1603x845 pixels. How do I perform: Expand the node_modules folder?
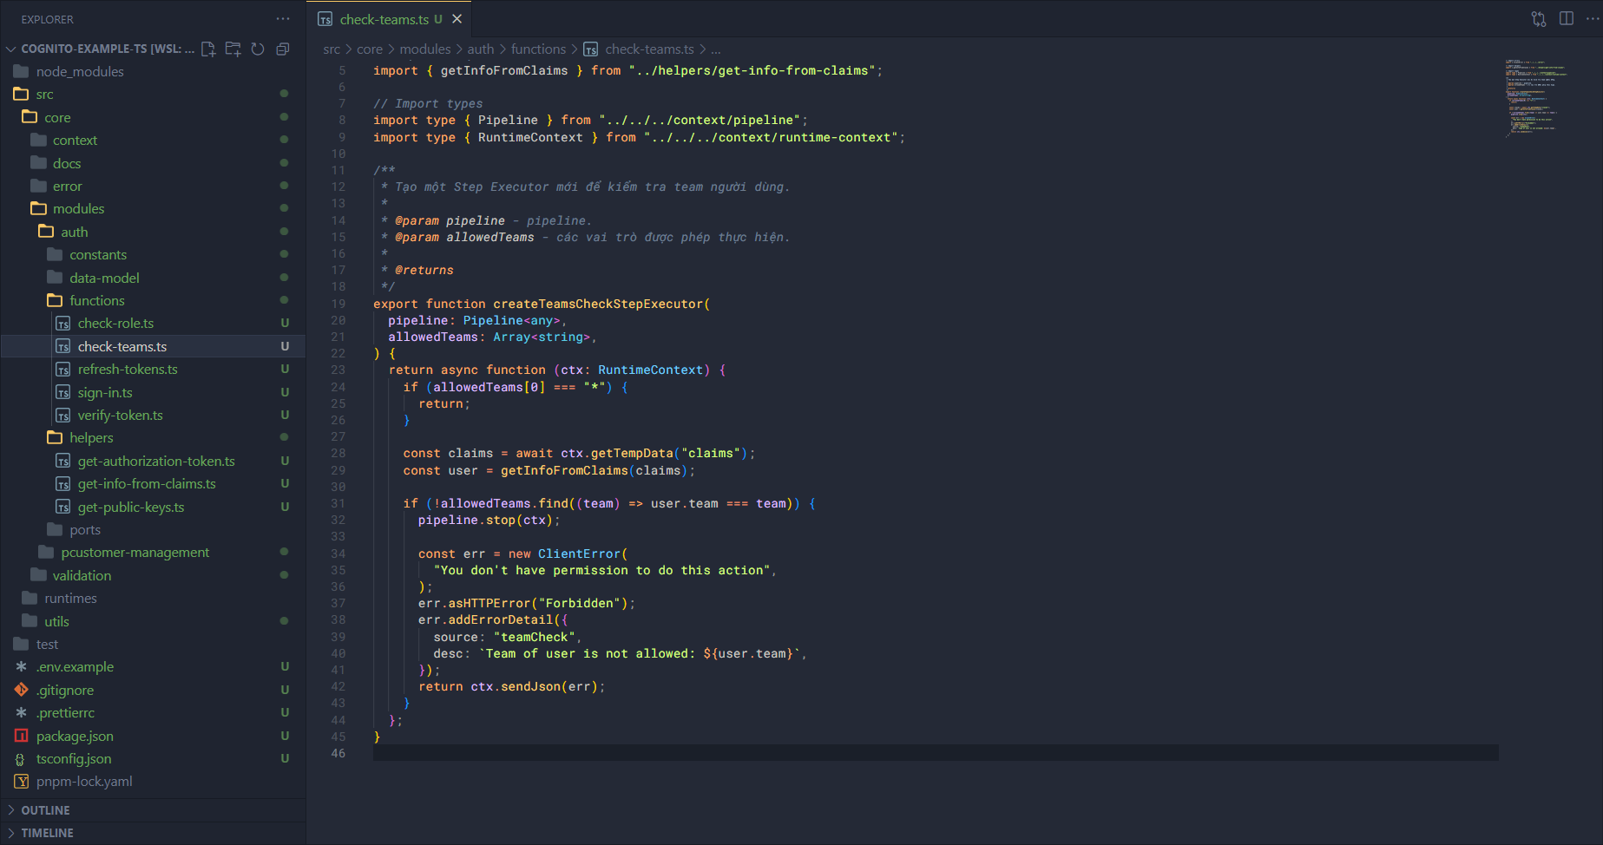coord(80,72)
